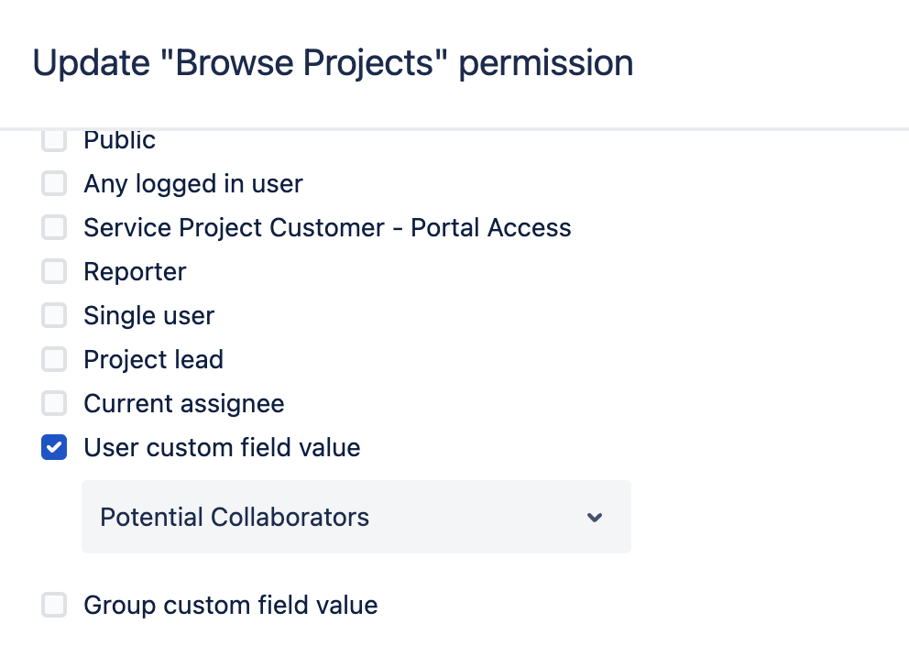Click the dropdown chevron beside Potential Collaborators
Viewport: 909px width, 667px height.
click(595, 517)
